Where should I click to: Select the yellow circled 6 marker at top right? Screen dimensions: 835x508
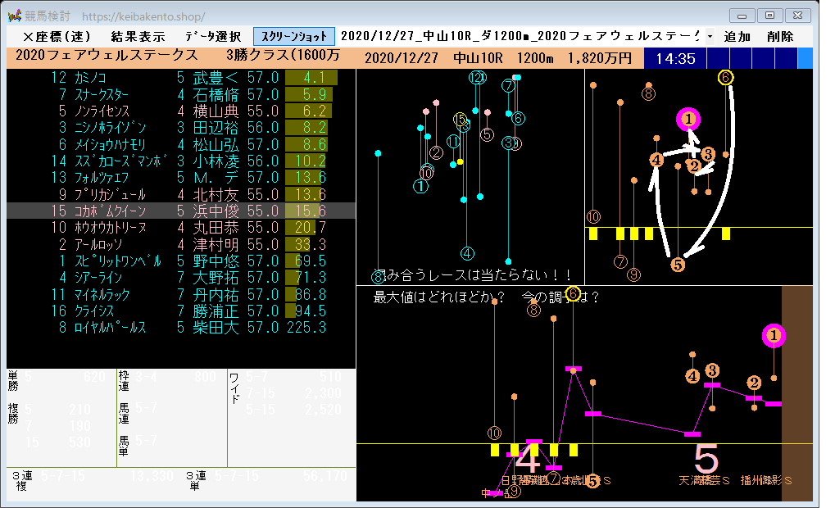(725, 78)
